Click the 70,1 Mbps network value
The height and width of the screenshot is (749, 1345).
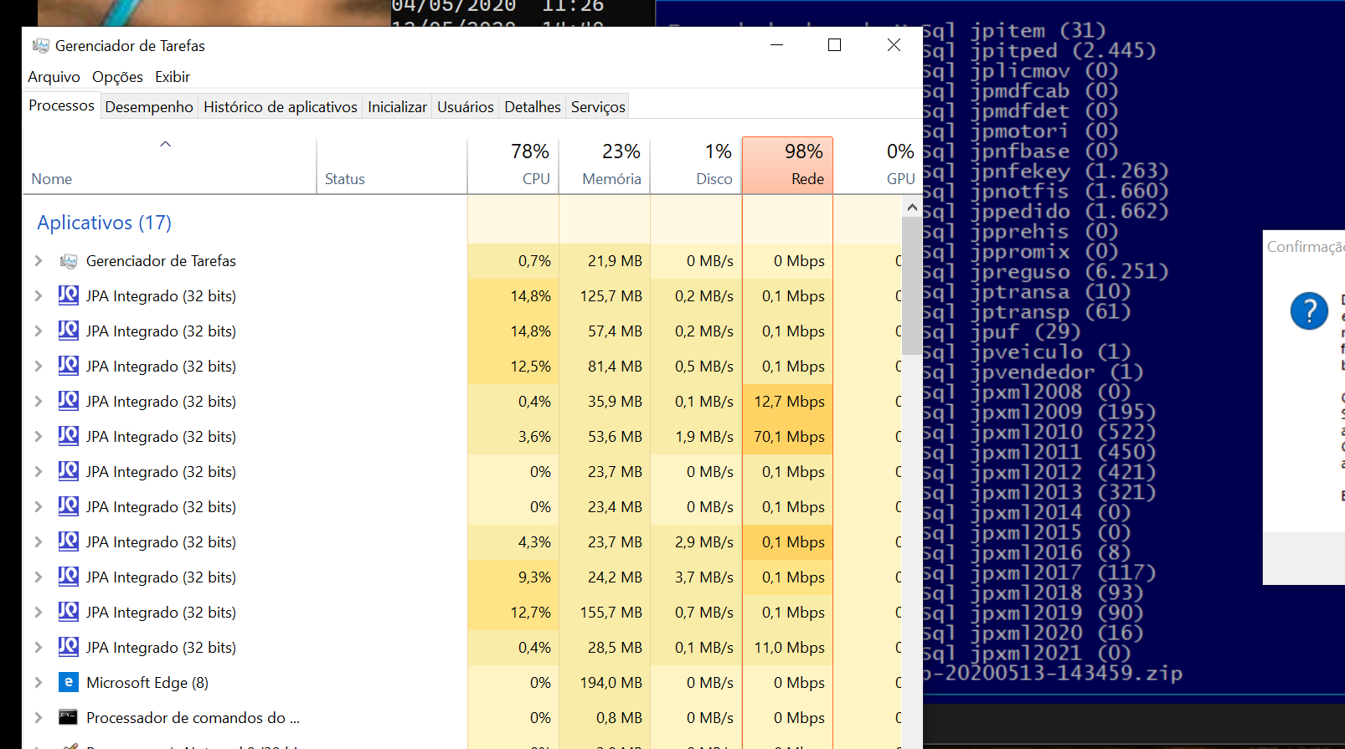point(789,437)
